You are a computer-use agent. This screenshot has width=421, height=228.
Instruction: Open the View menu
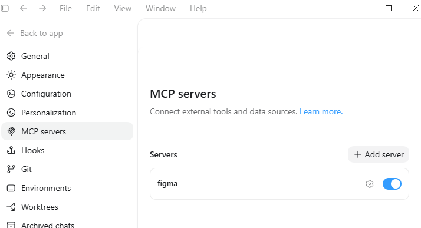[x=123, y=9]
